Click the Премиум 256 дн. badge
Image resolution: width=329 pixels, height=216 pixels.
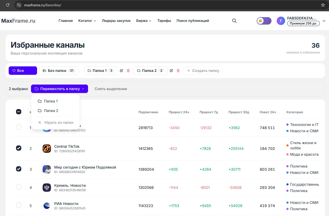304,23
